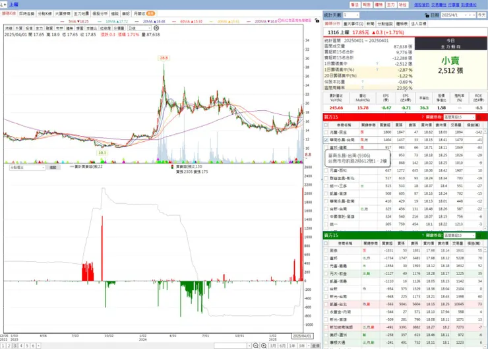Click the first icon at right of 買方15 header
The width and height of the screenshot is (488, 349).
[479, 117]
